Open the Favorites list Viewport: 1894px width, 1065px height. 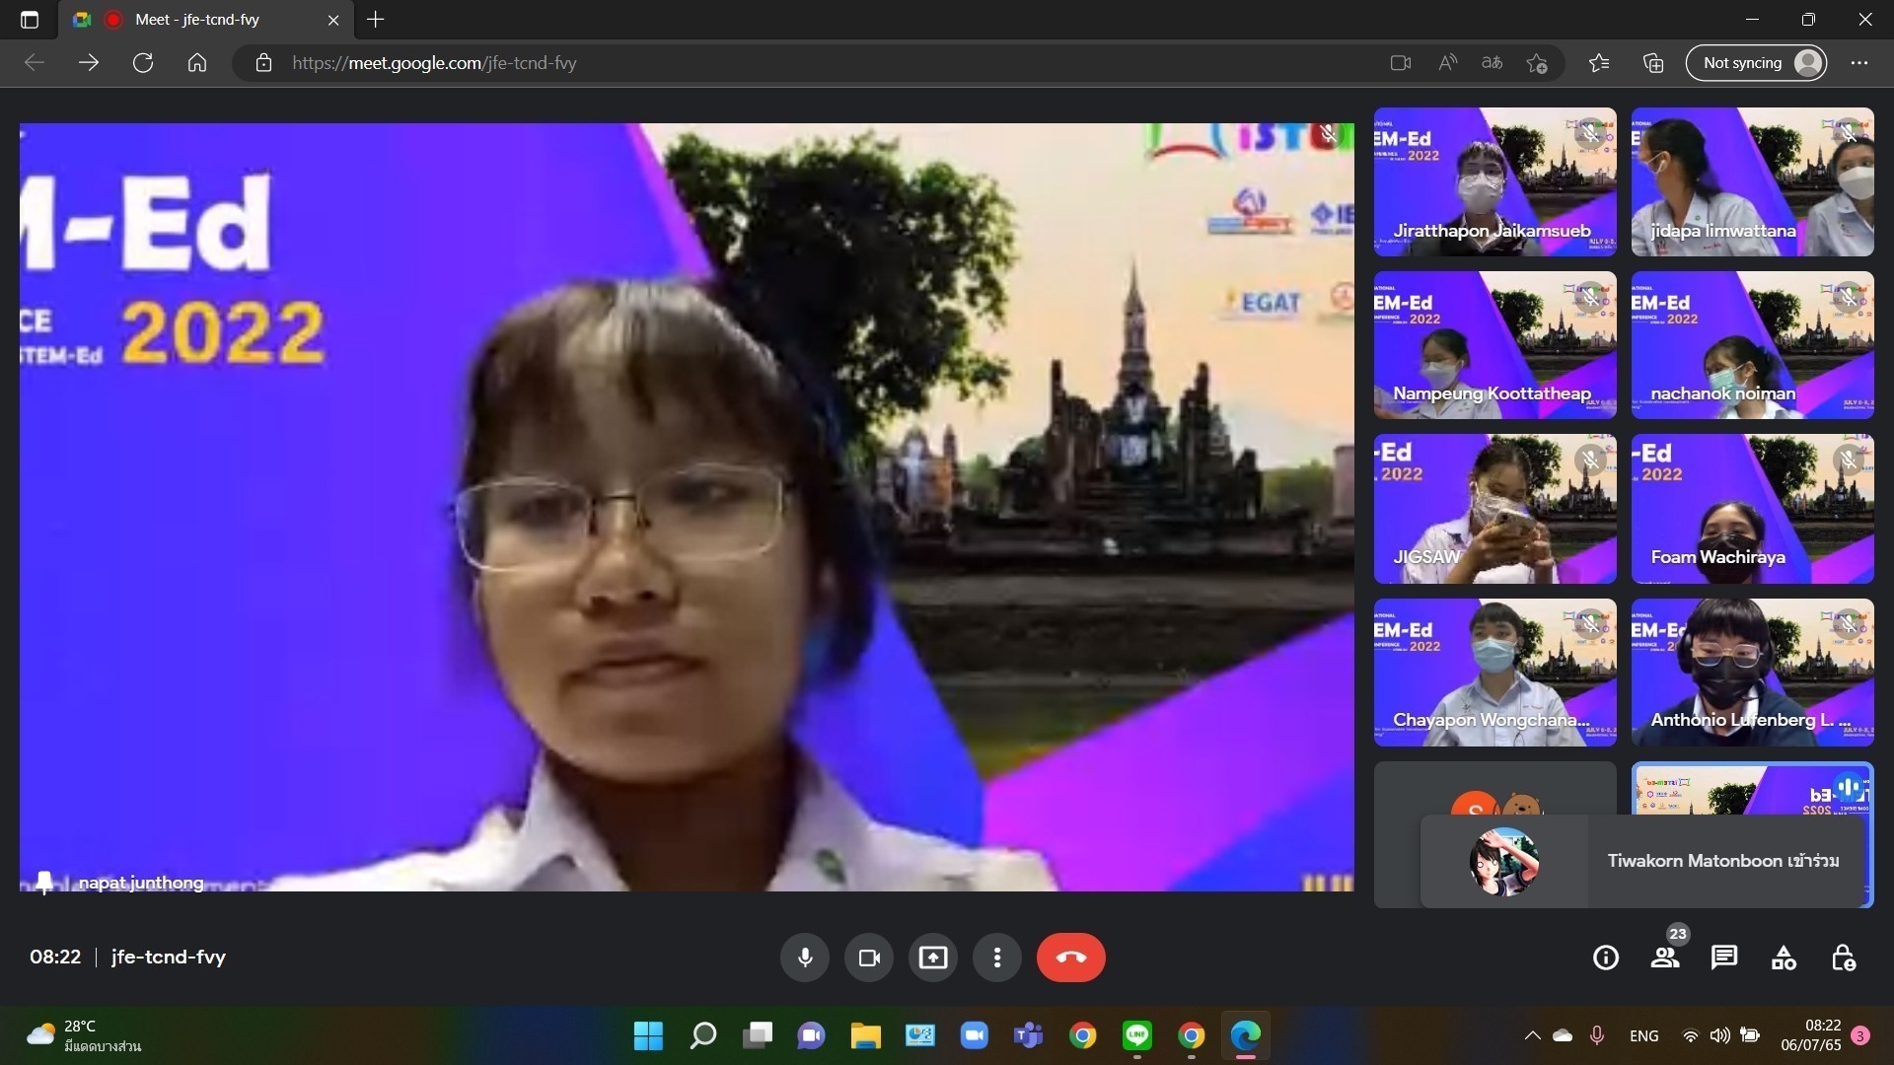point(1599,63)
